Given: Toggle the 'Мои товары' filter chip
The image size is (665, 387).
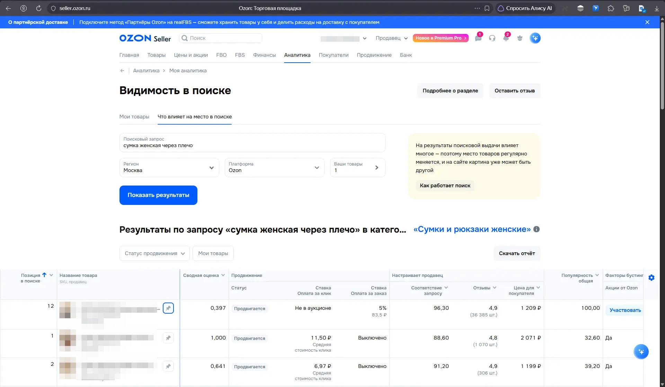Looking at the screenshot, I should (213, 253).
